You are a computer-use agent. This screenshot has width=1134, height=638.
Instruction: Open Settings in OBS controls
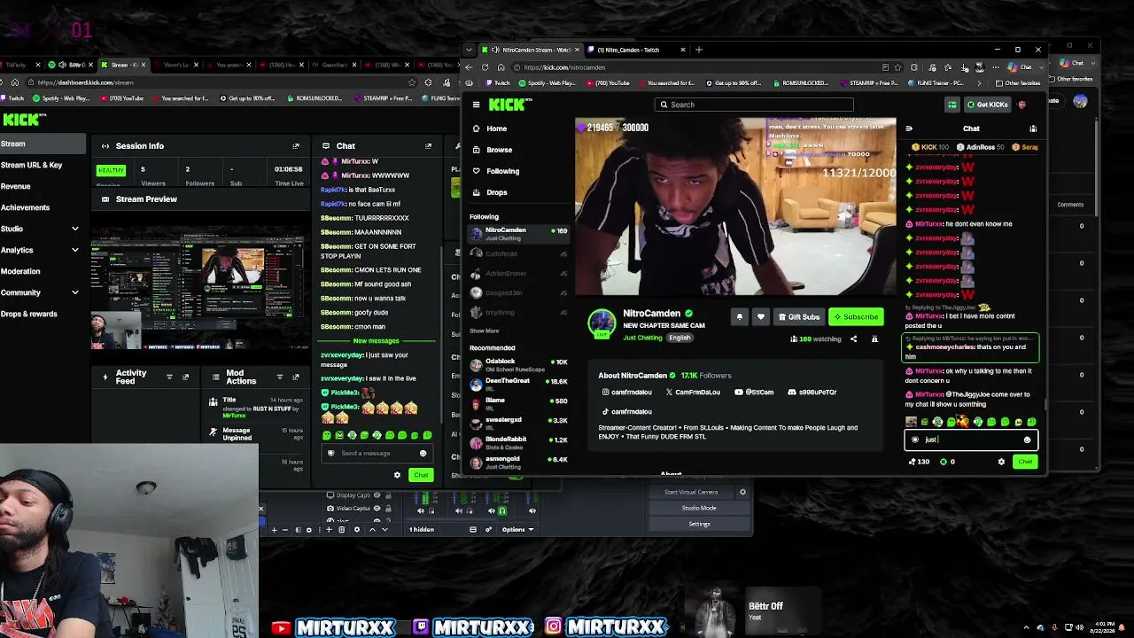699,524
